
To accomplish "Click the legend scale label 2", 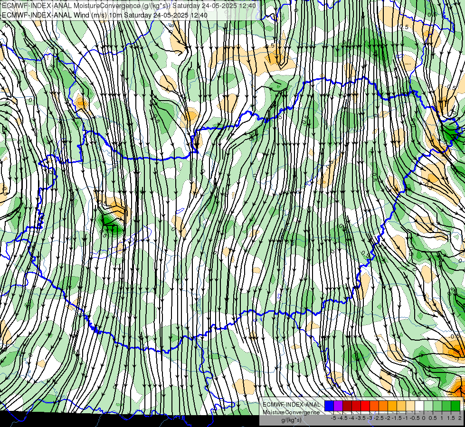I will [460, 418].
